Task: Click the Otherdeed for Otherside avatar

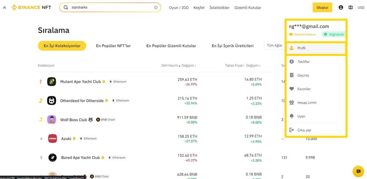Action: tap(52, 100)
